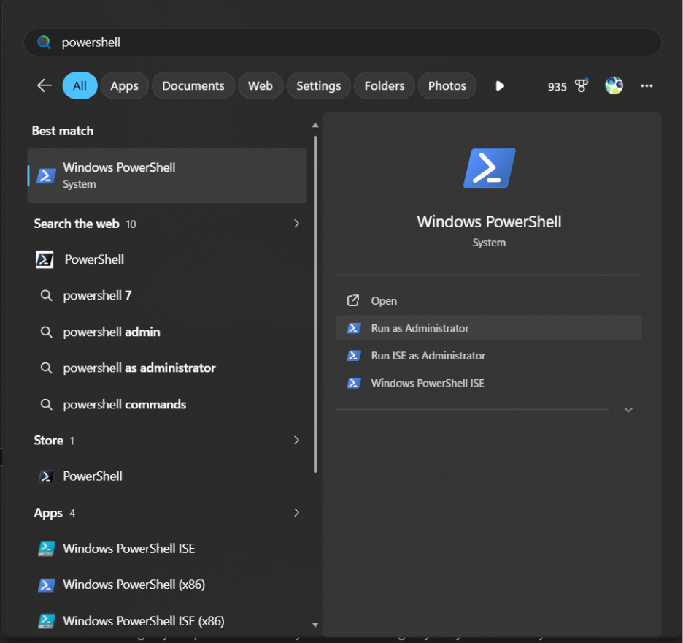Click the Open action's external-link icon
This screenshot has height=643, width=683.
tap(353, 300)
